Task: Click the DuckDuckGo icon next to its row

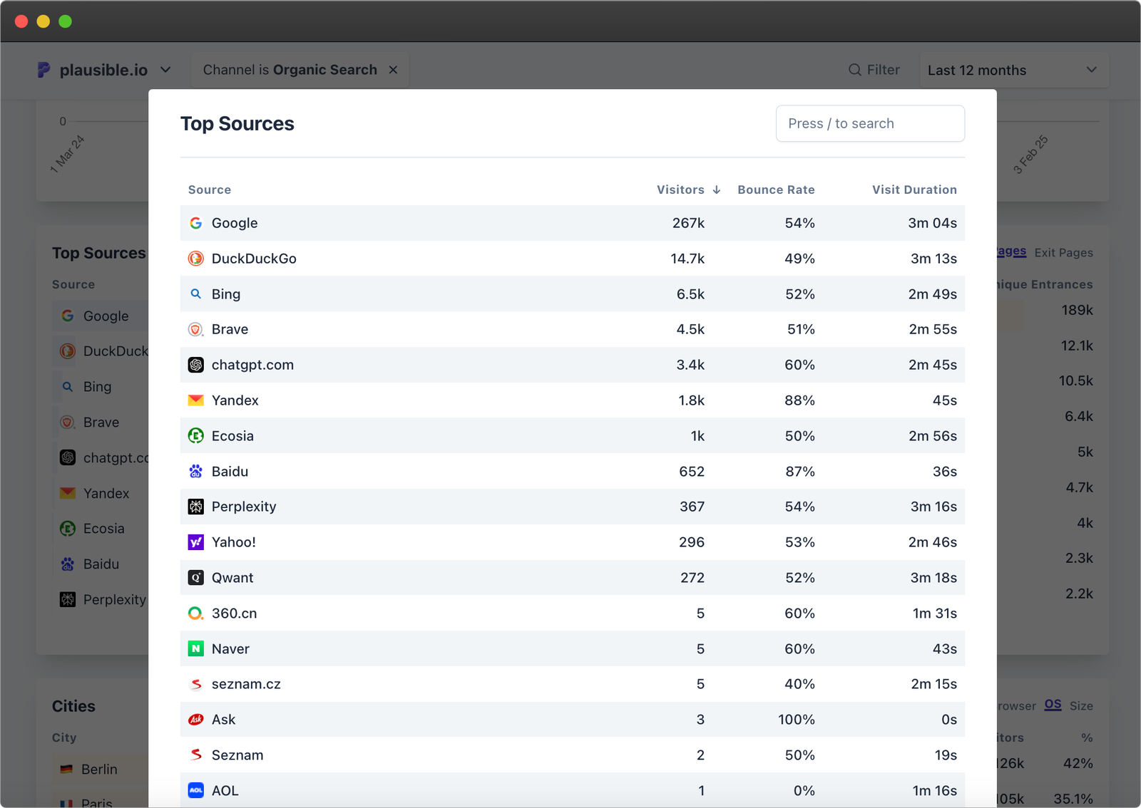Action: pos(195,258)
